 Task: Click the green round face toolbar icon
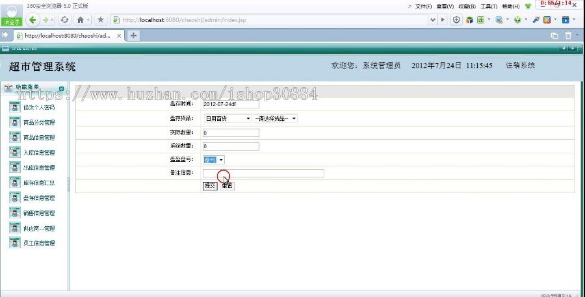pos(517,19)
